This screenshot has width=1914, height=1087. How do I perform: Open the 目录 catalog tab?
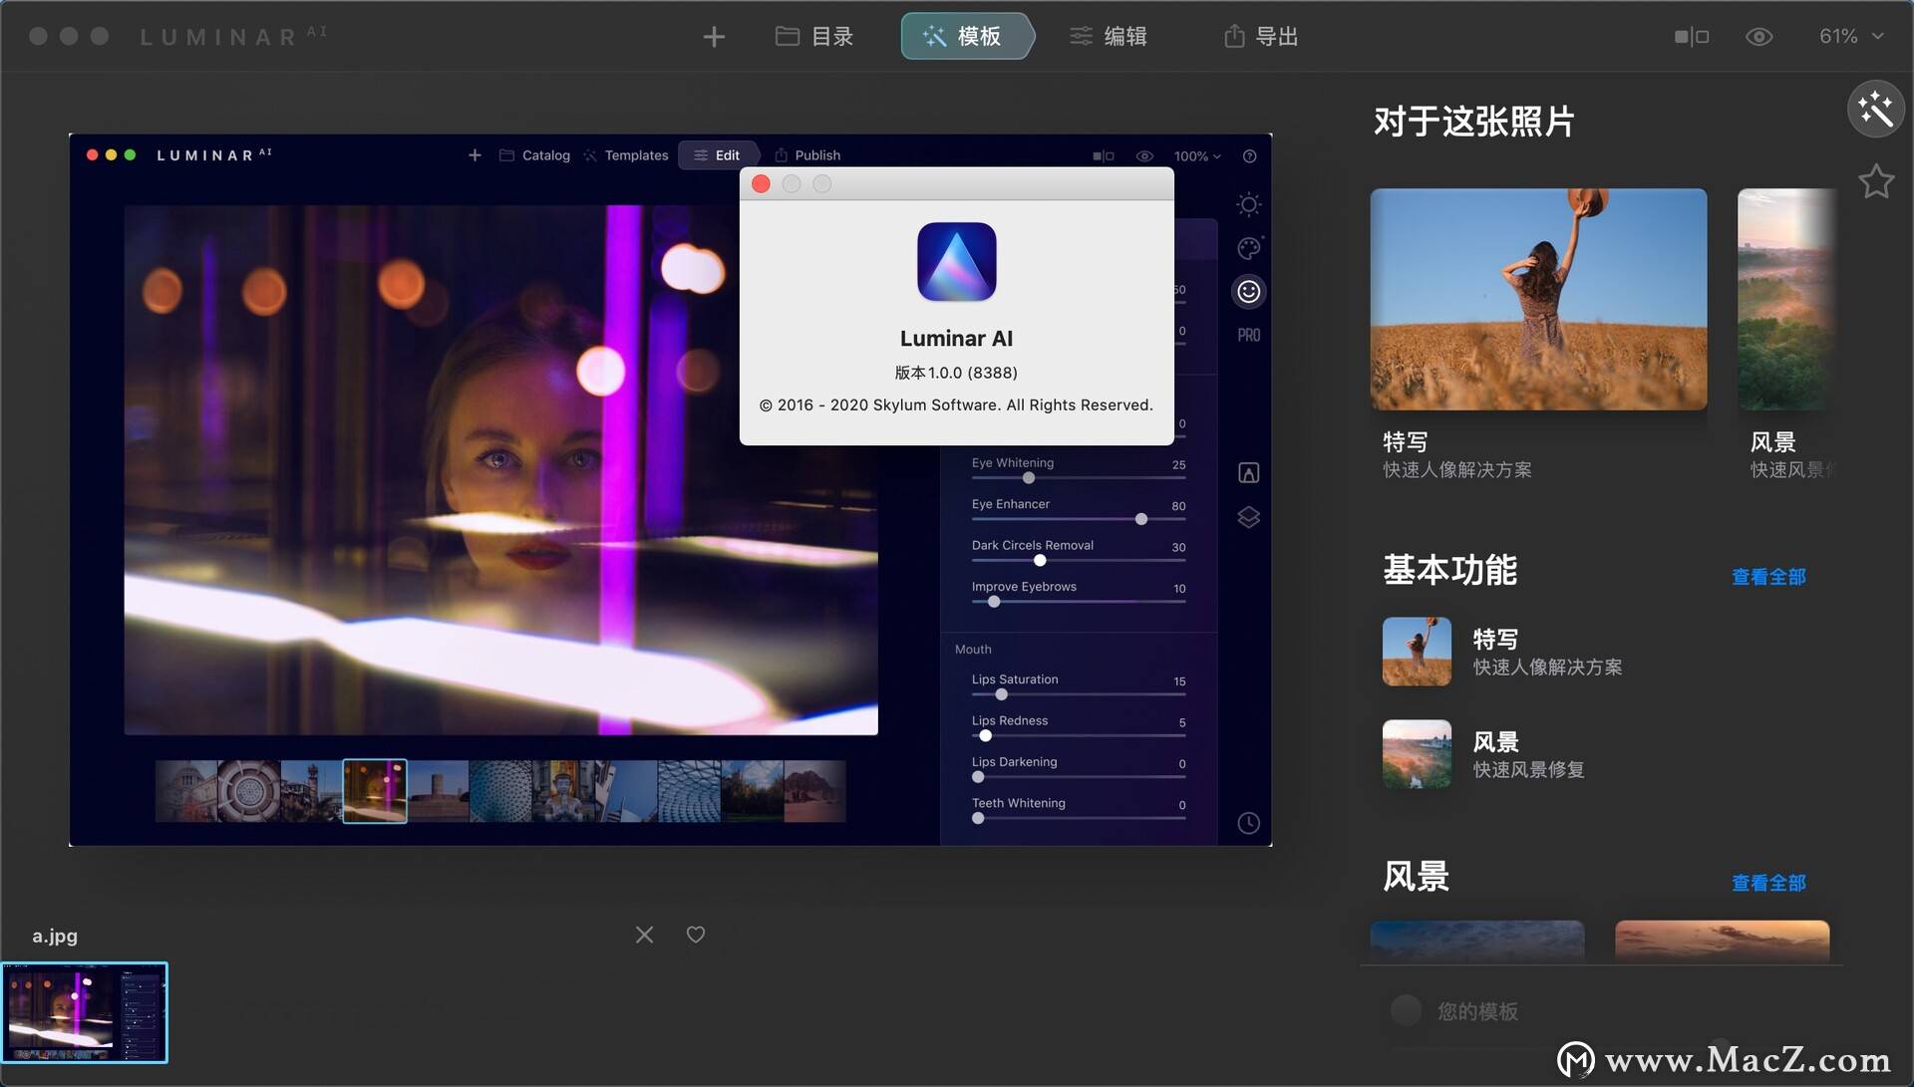click(x=814, y=37)
